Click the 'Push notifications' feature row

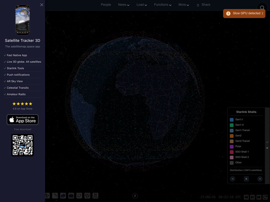coord(22,75)
